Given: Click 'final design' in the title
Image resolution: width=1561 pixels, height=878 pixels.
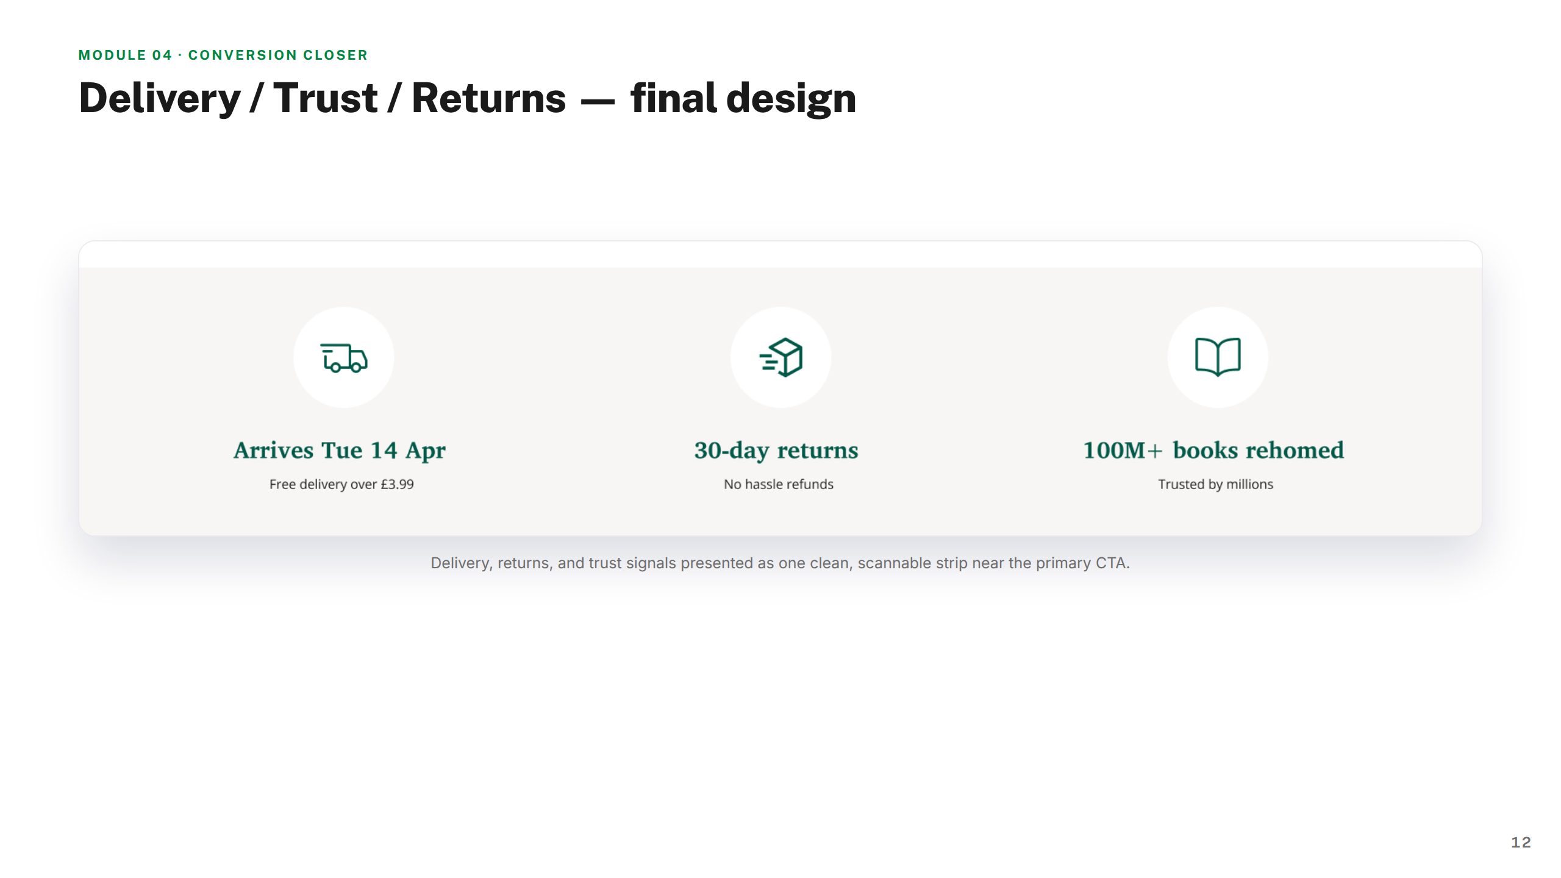Looking at the screenshot, I should 743,98.
